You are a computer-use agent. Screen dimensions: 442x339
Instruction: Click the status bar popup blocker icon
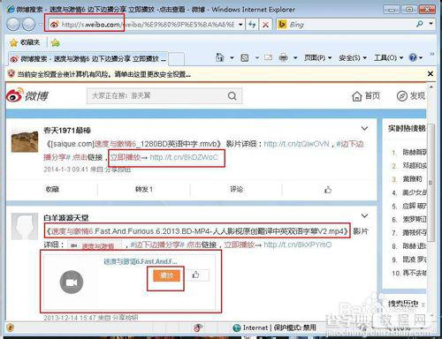point(198,328)
